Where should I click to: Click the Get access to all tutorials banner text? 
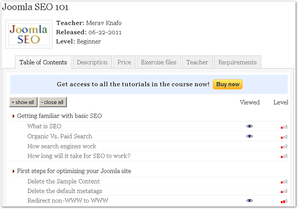tap(133, 84)
